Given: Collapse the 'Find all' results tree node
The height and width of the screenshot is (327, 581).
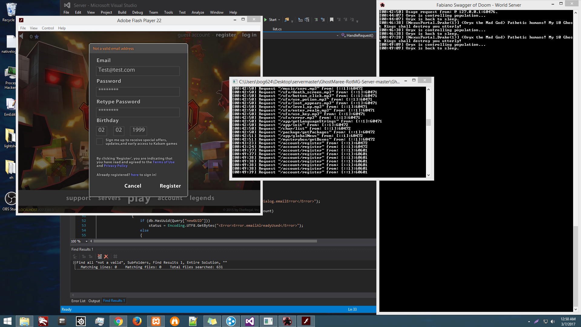Looking at the screenshot, I should pyautogui.click(x=74, y=262).
